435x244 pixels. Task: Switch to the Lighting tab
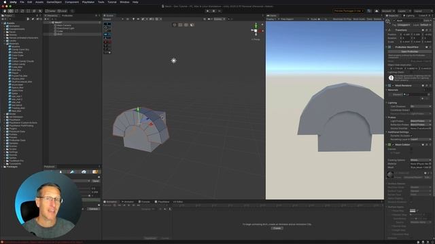pyautogui.click(x=409, y=16)
